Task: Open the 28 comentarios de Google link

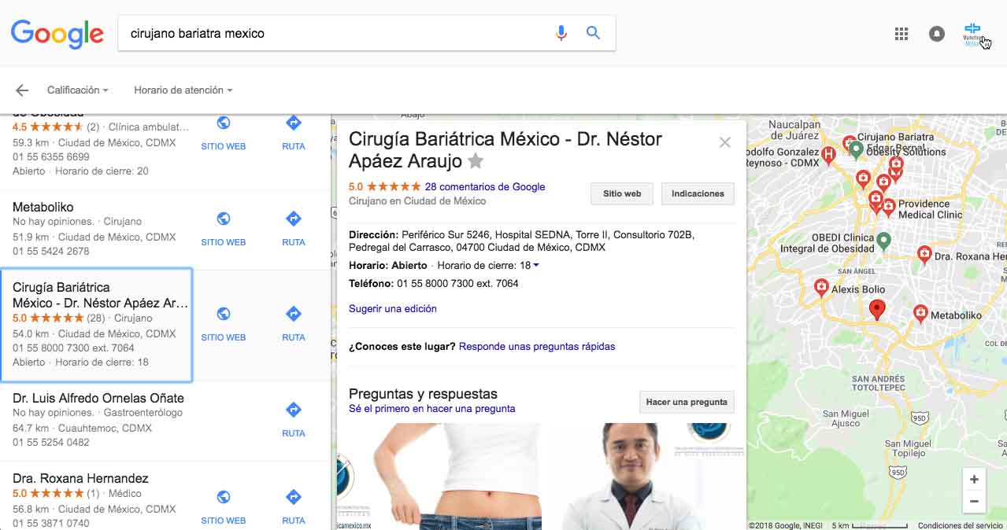Action: point(484,187)
